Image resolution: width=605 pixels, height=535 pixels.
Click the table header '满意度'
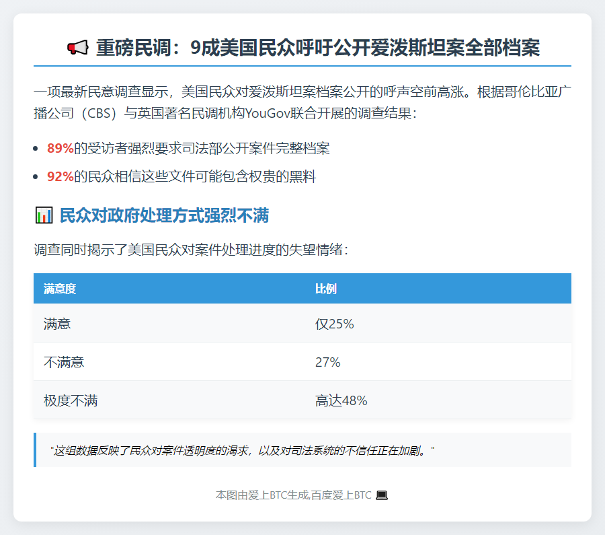point(60,289)
